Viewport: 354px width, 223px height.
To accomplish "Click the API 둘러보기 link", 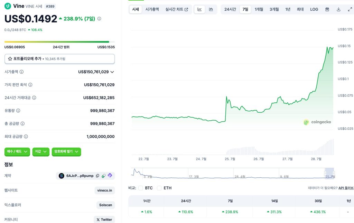I will point(346,188).
